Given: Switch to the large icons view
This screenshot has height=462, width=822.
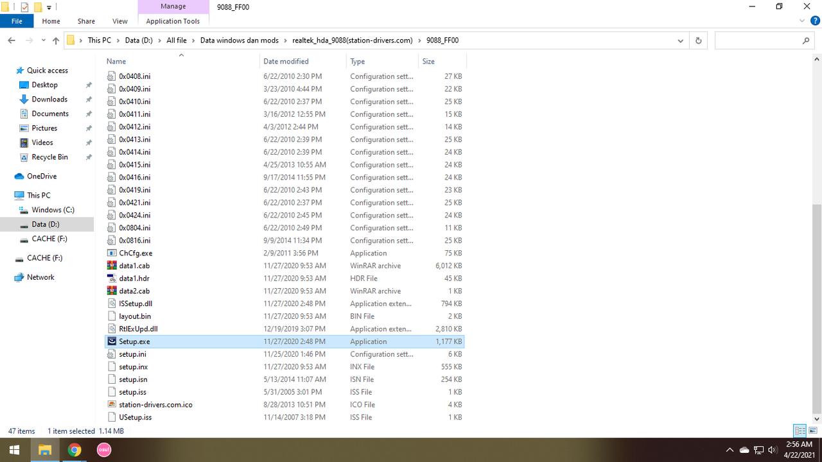Looking at the screenshot, I should point(812,431).
